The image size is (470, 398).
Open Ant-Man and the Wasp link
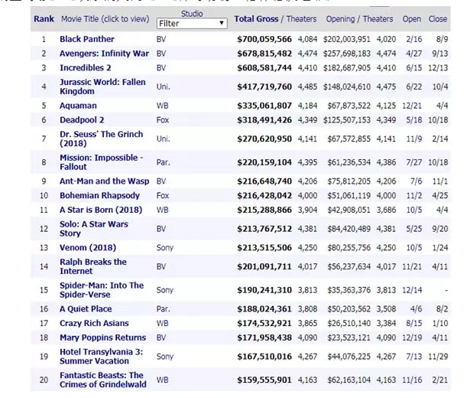(x=104, y=181)
